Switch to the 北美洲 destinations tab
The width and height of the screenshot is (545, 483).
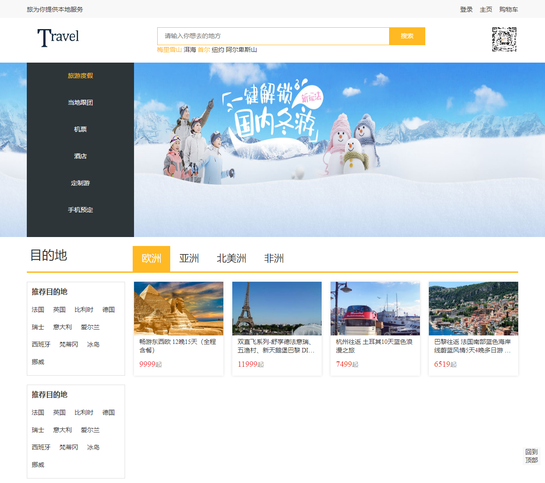point(231,258)
